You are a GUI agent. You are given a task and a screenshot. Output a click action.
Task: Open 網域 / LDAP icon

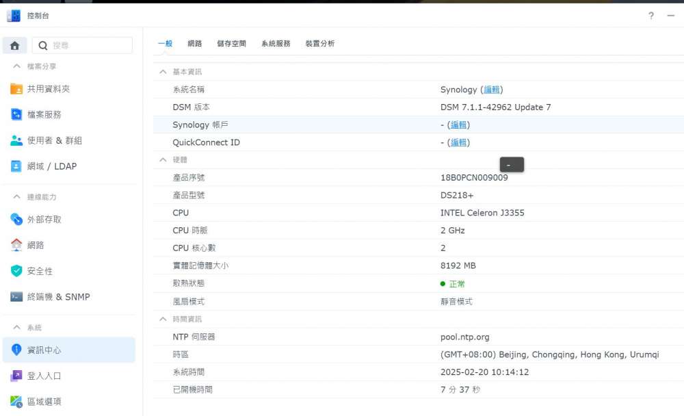(16, 166)
